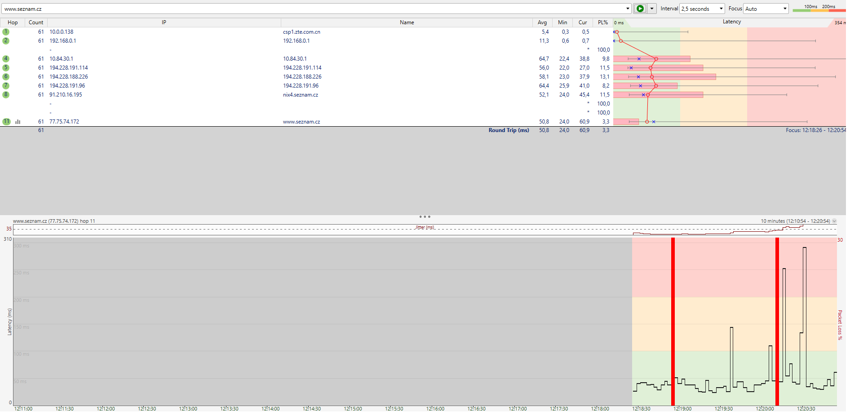Click the bar graph icon on hop 11
Image resolution: width=850 pixels, height=415 pixels.
(x=18, y=122)
